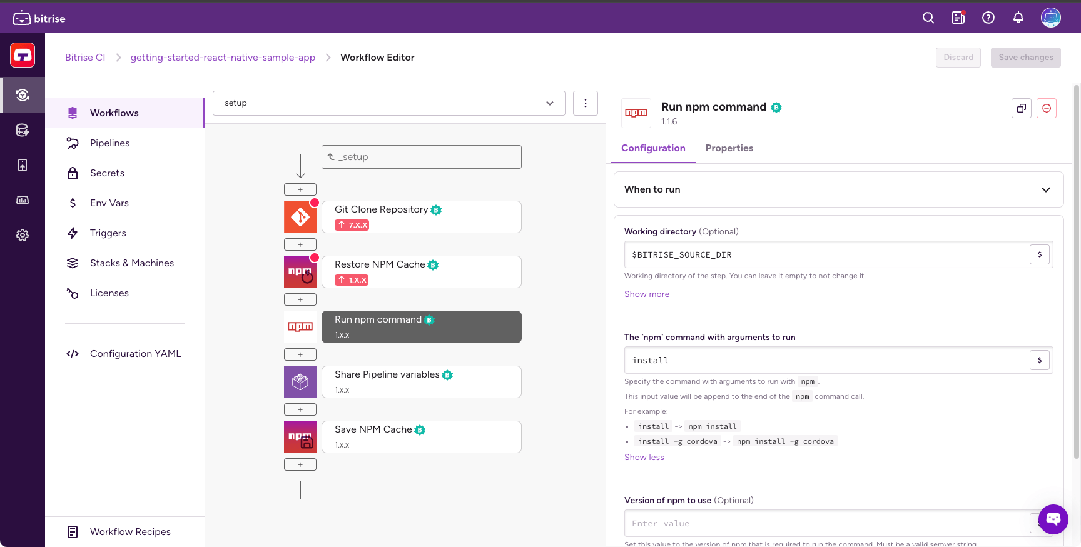Open Secrets in the side menu
1081x547 pixels.
107,173
